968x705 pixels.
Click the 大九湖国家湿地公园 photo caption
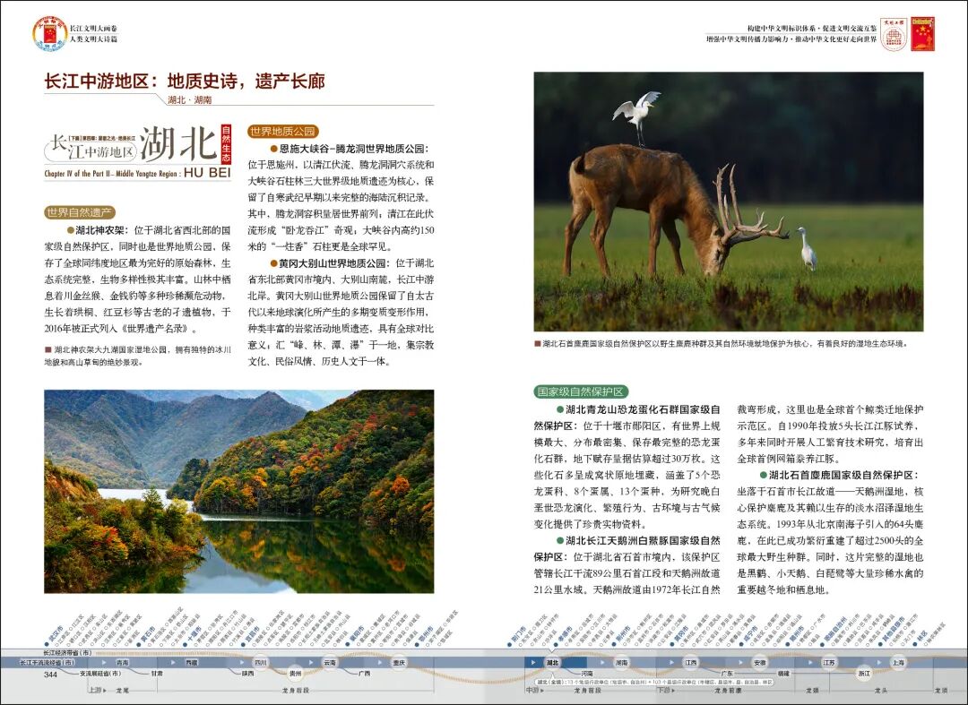click(138, 356)
